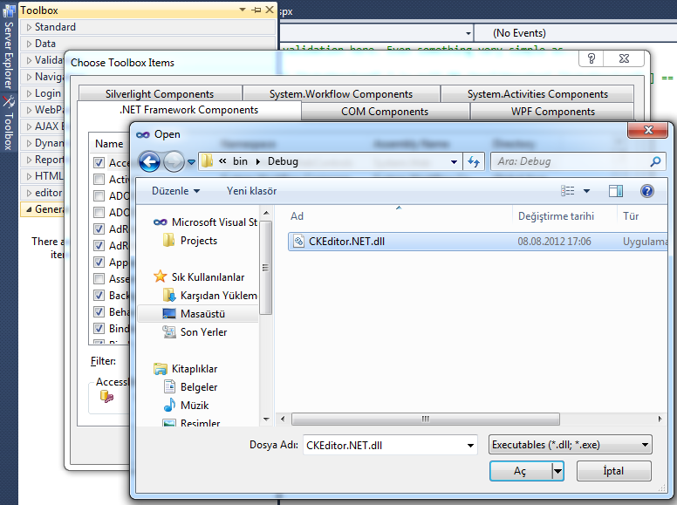Click the refresh icon beside the address bar
The width and height of the screenshot is (677, 505).
475,161
